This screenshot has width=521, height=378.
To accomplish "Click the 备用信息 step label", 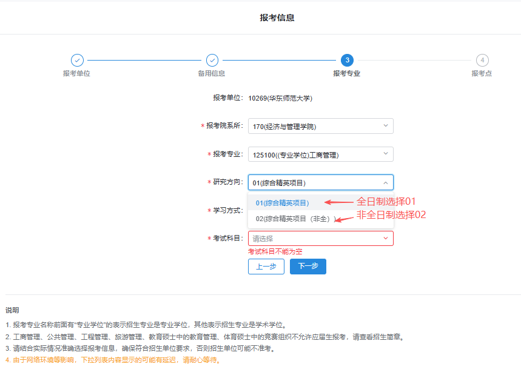I will click(212, 73).
